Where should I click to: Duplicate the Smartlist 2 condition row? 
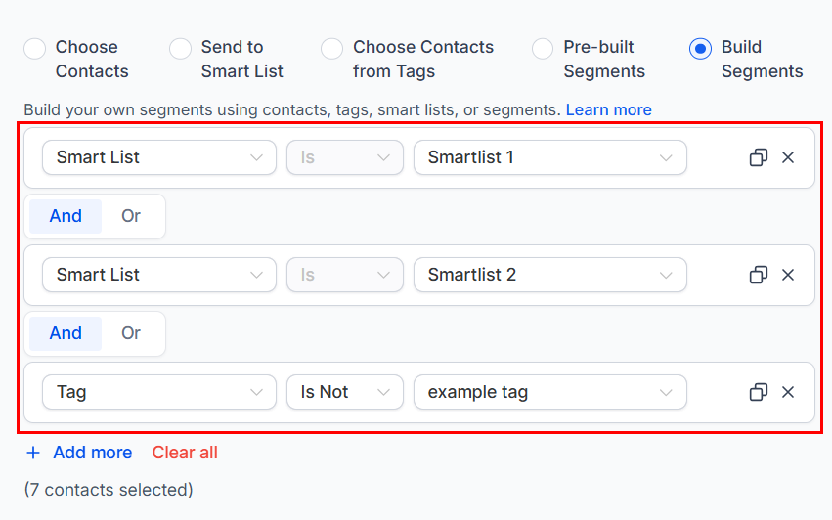759,275
